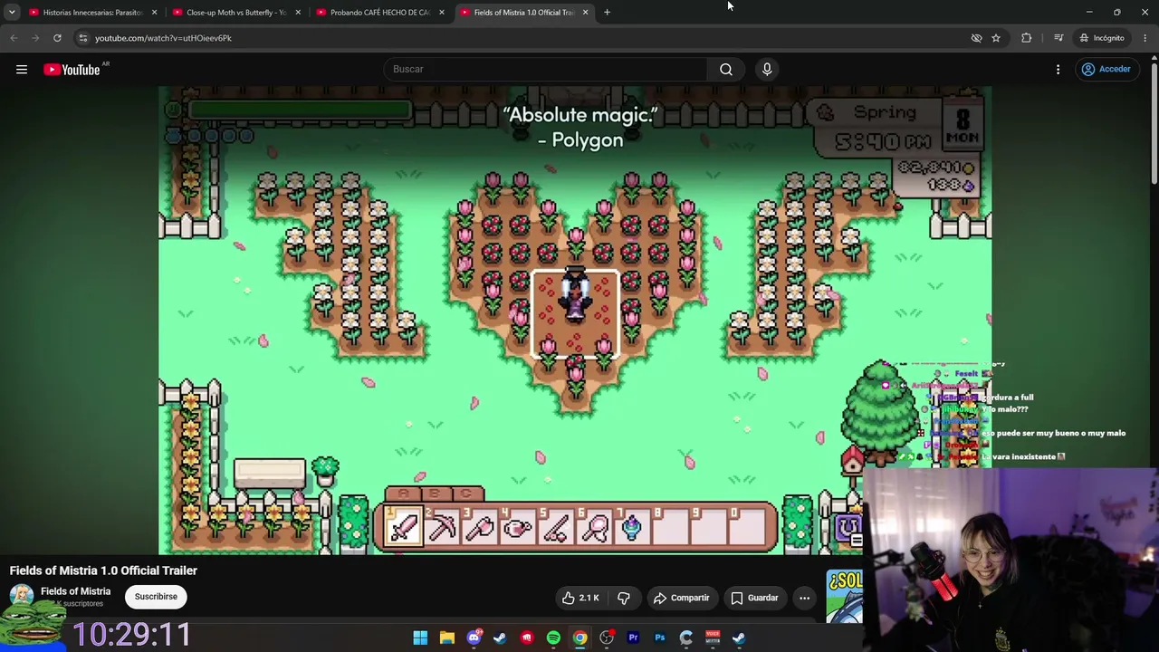Viewport: 1159px width, 652px height.
Task: Focus the Buscar search field
Action: (546, 69)
